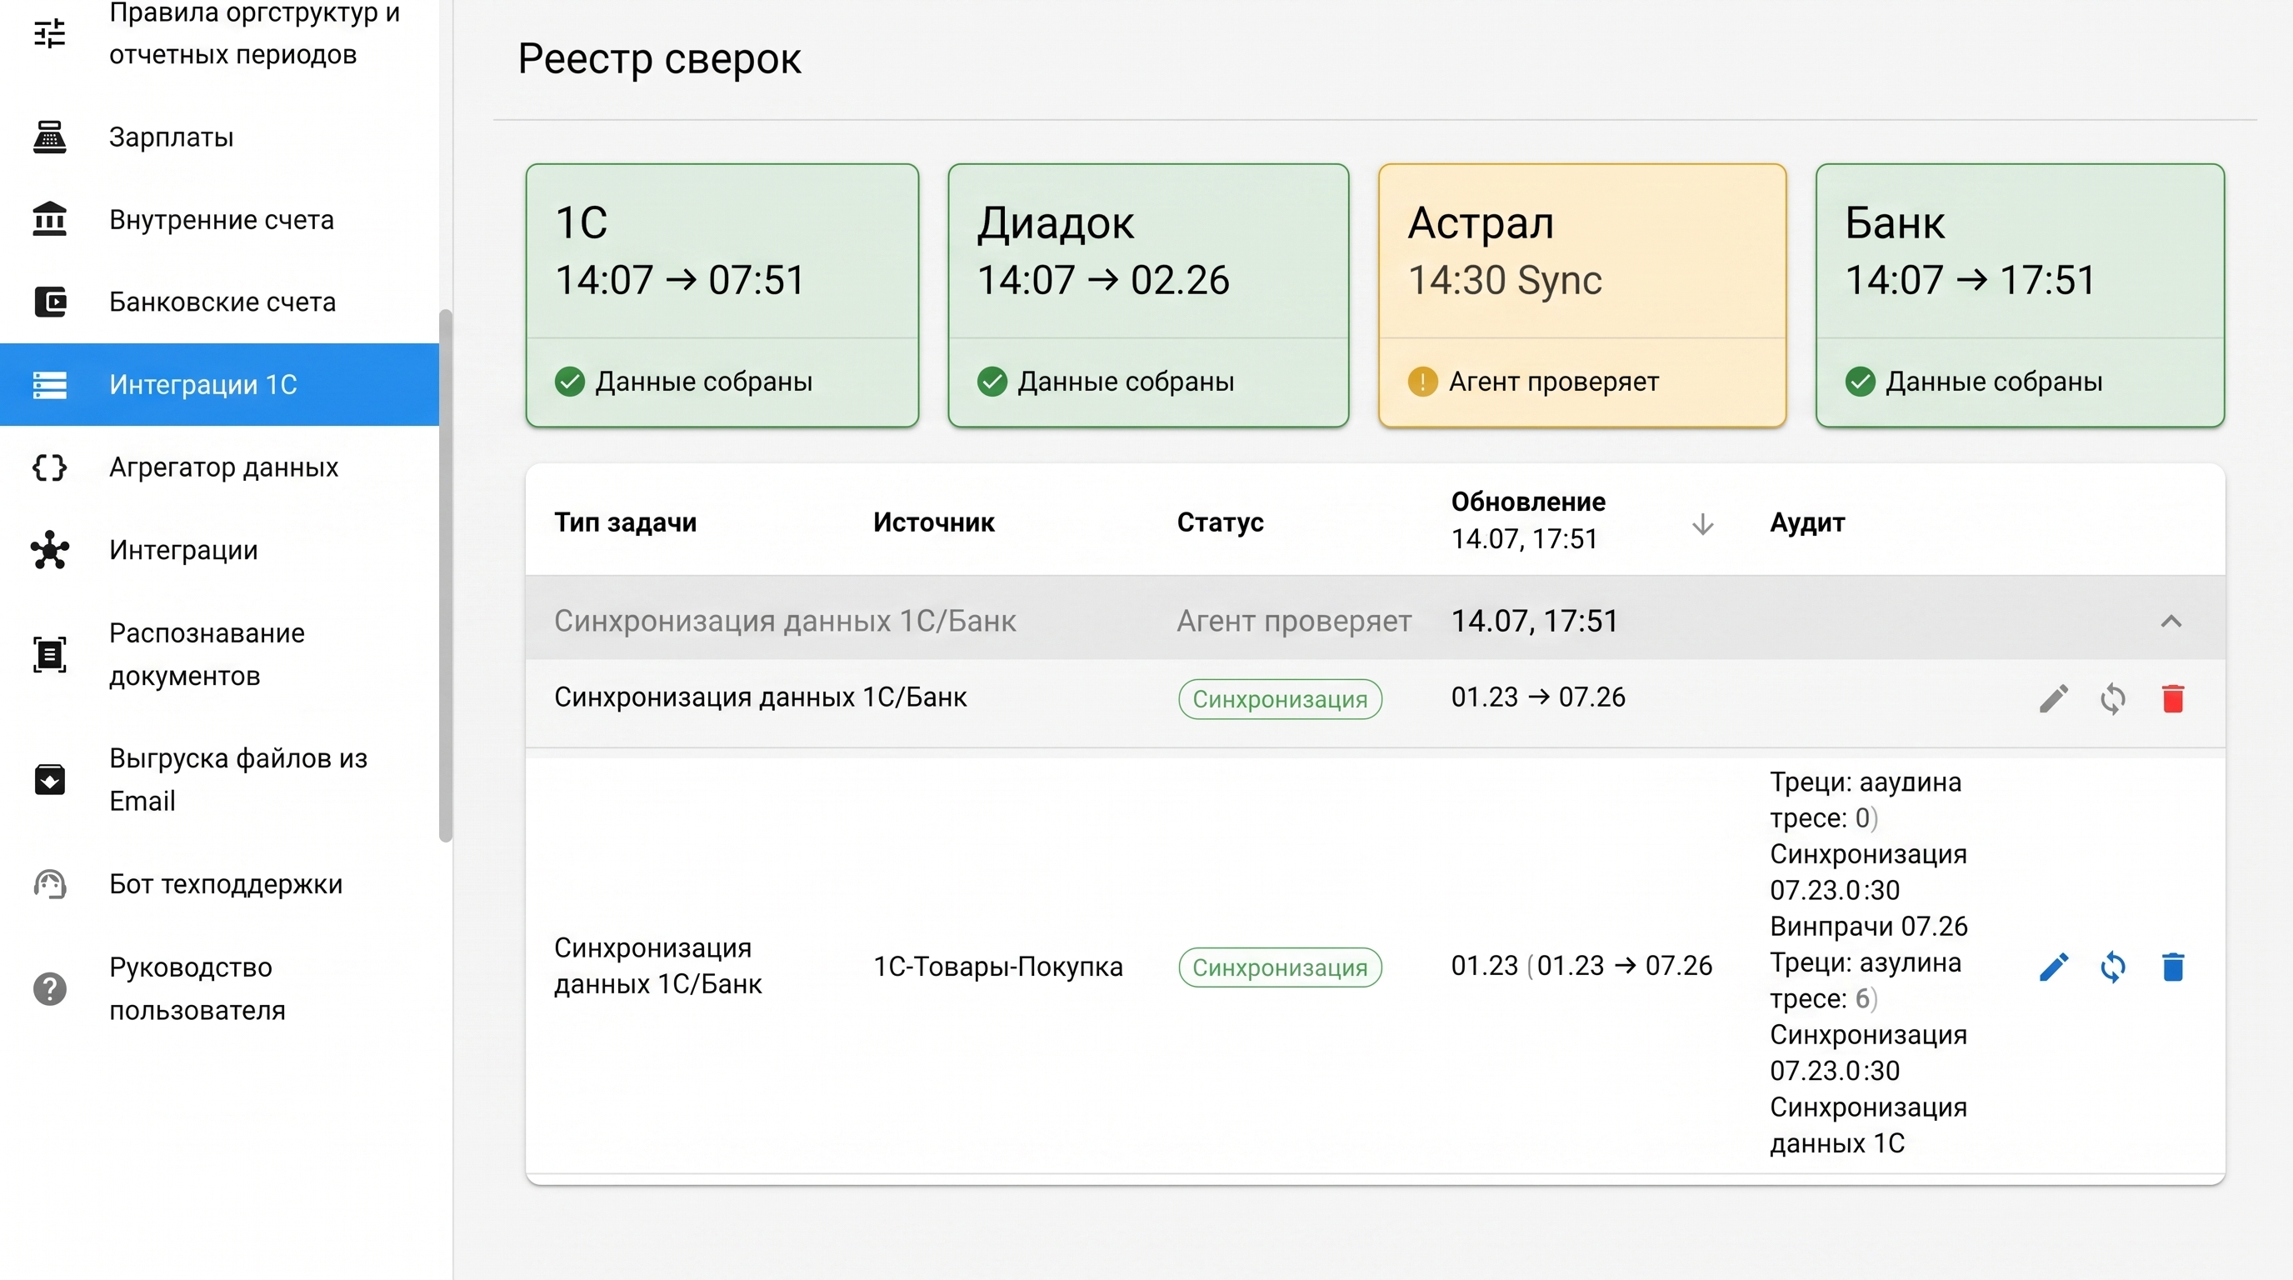The width and height of the screenshot is (2293, 1280).
Task: Open the Банк status card
Action: [x=2020, y=296]
